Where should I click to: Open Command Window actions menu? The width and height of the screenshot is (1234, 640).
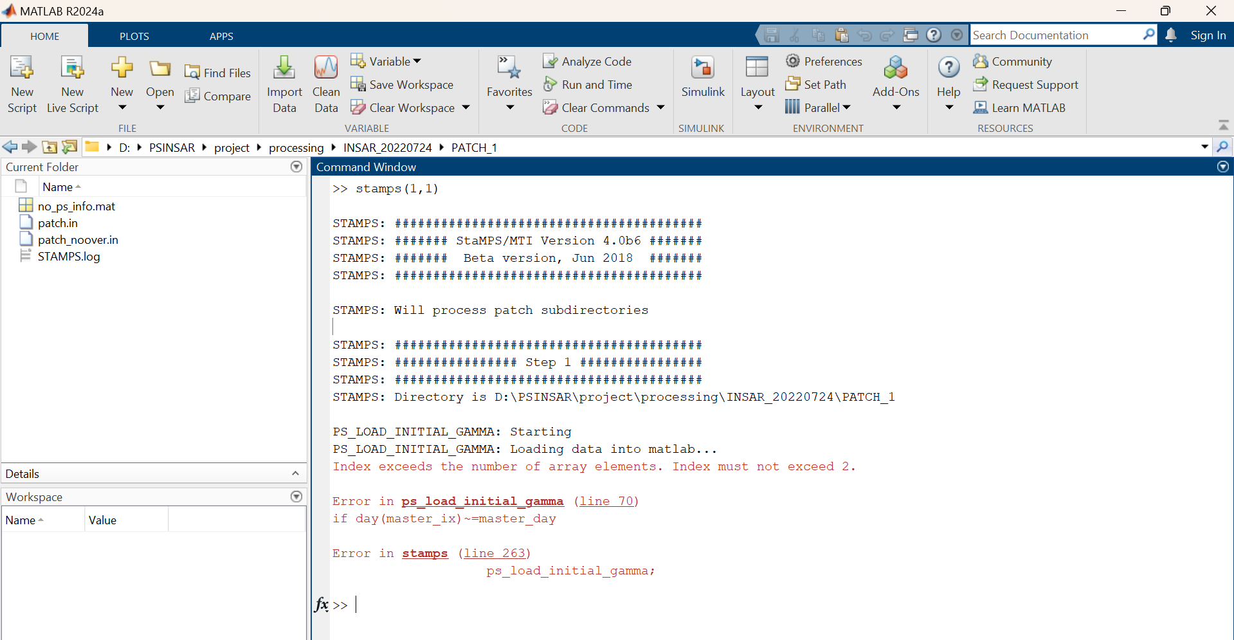coord(1222,167)
